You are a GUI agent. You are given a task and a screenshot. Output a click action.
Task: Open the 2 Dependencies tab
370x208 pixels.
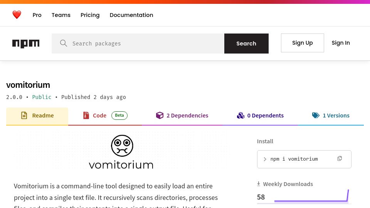(182, 116)
